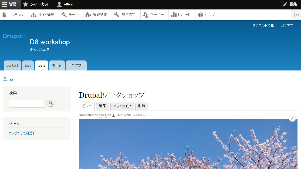Open the ショートカット star shortcut icon
The image size is (301, 169).
click(26, 4)
